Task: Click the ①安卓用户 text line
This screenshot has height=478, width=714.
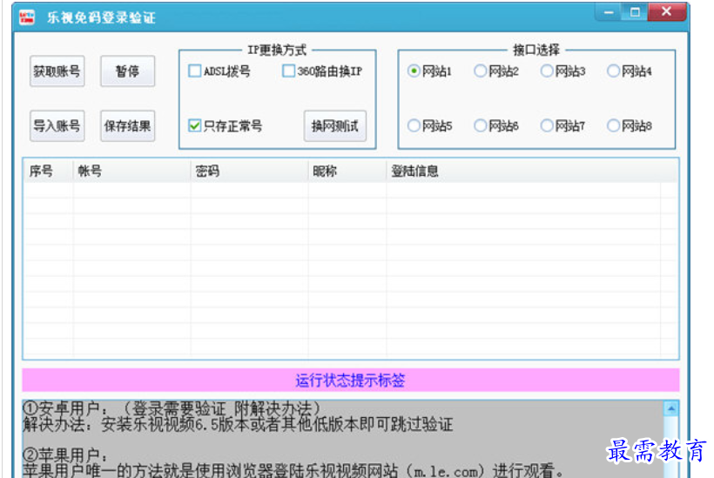Action: (x=172, y=408)
